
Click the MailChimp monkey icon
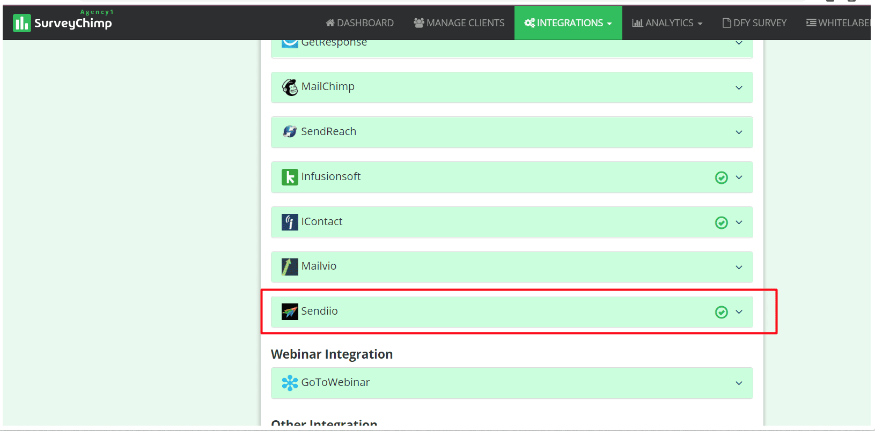[290, 87]
